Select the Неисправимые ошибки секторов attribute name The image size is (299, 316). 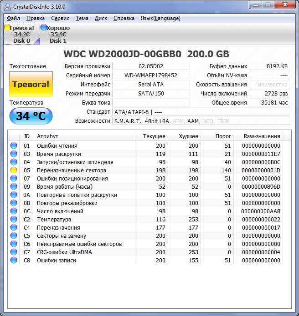pos(79,244)
